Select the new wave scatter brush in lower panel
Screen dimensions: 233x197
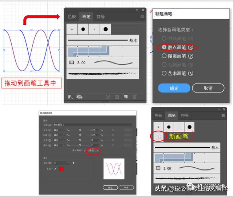(158, 137)
